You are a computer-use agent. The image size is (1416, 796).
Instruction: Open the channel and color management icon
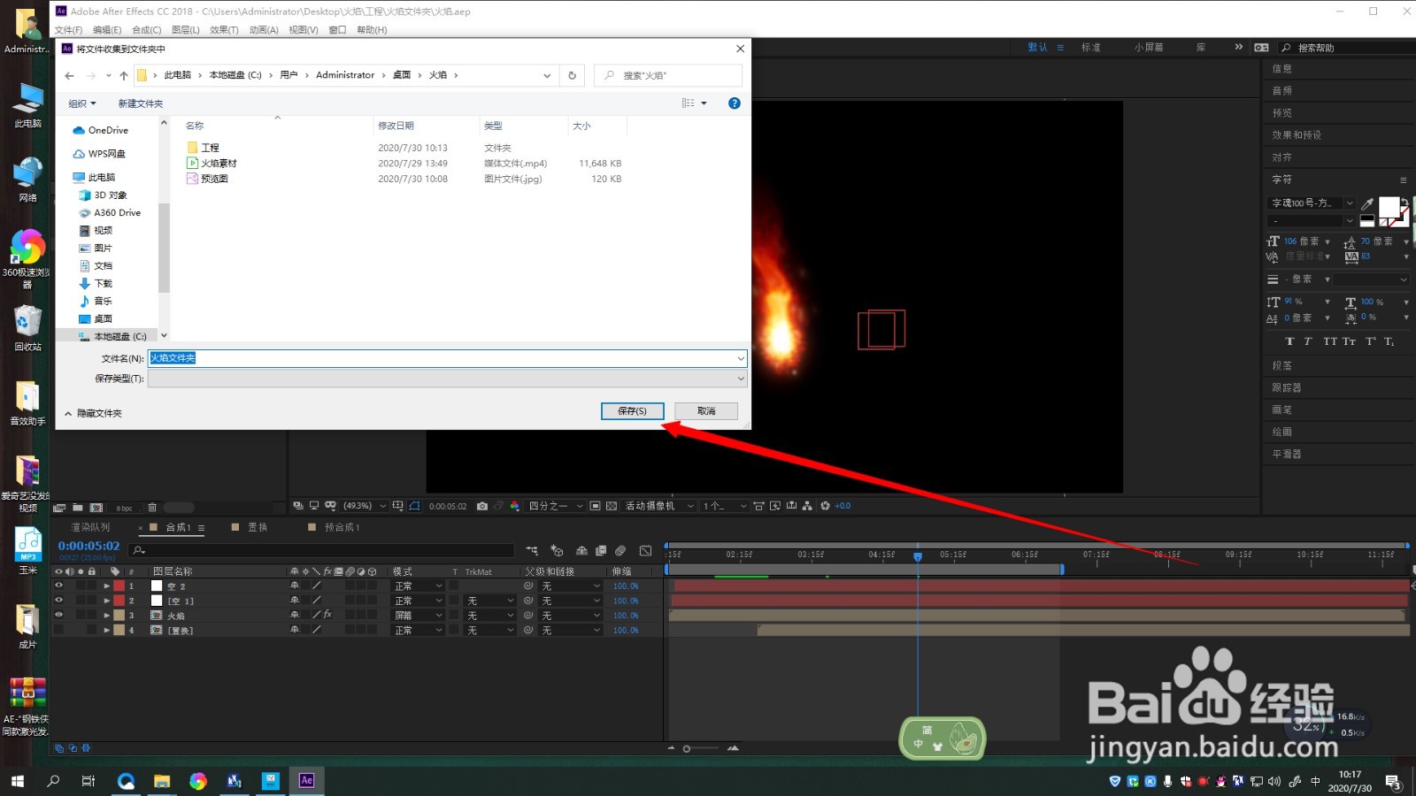514,506
